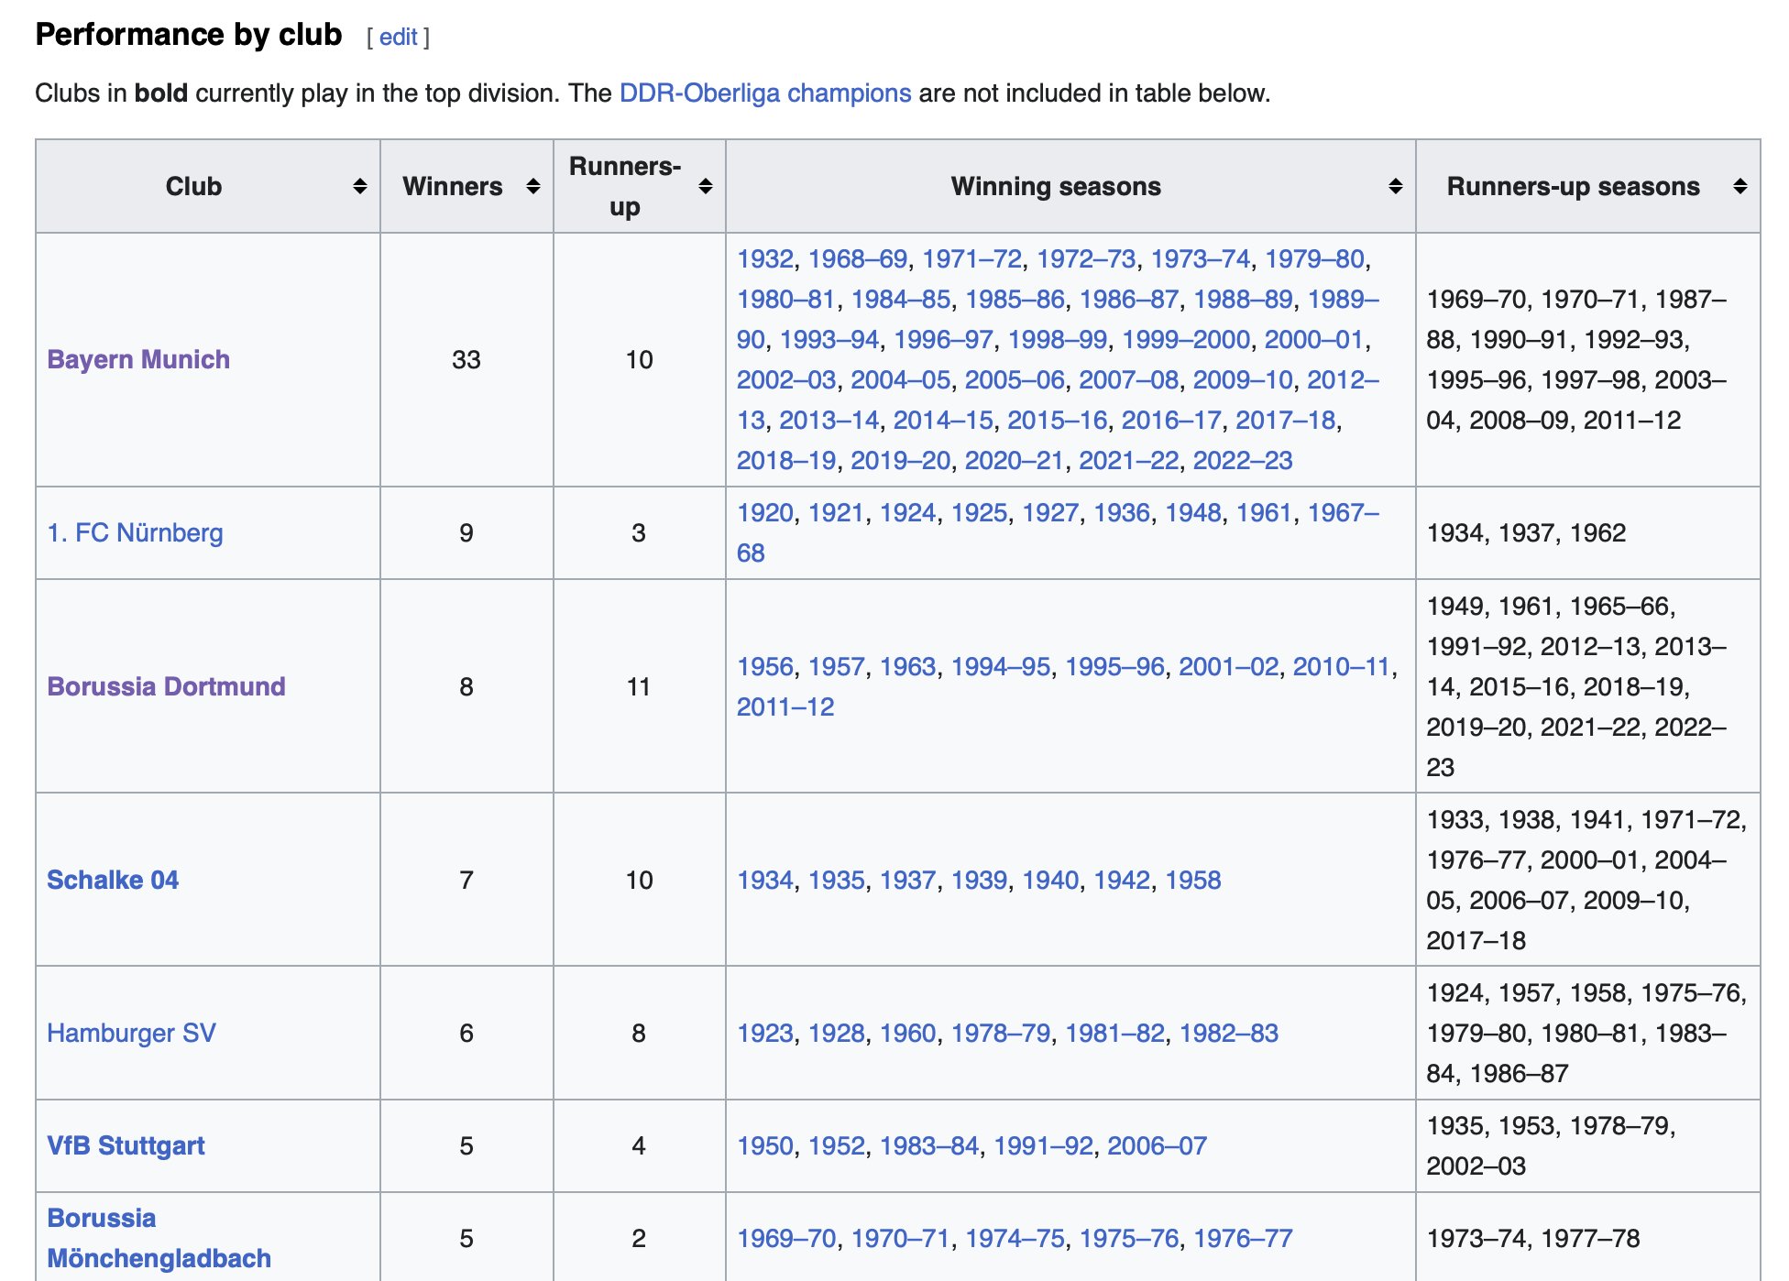
Task: Open the 2015–16 winning season link
Action: click(x=1058, y=420)
